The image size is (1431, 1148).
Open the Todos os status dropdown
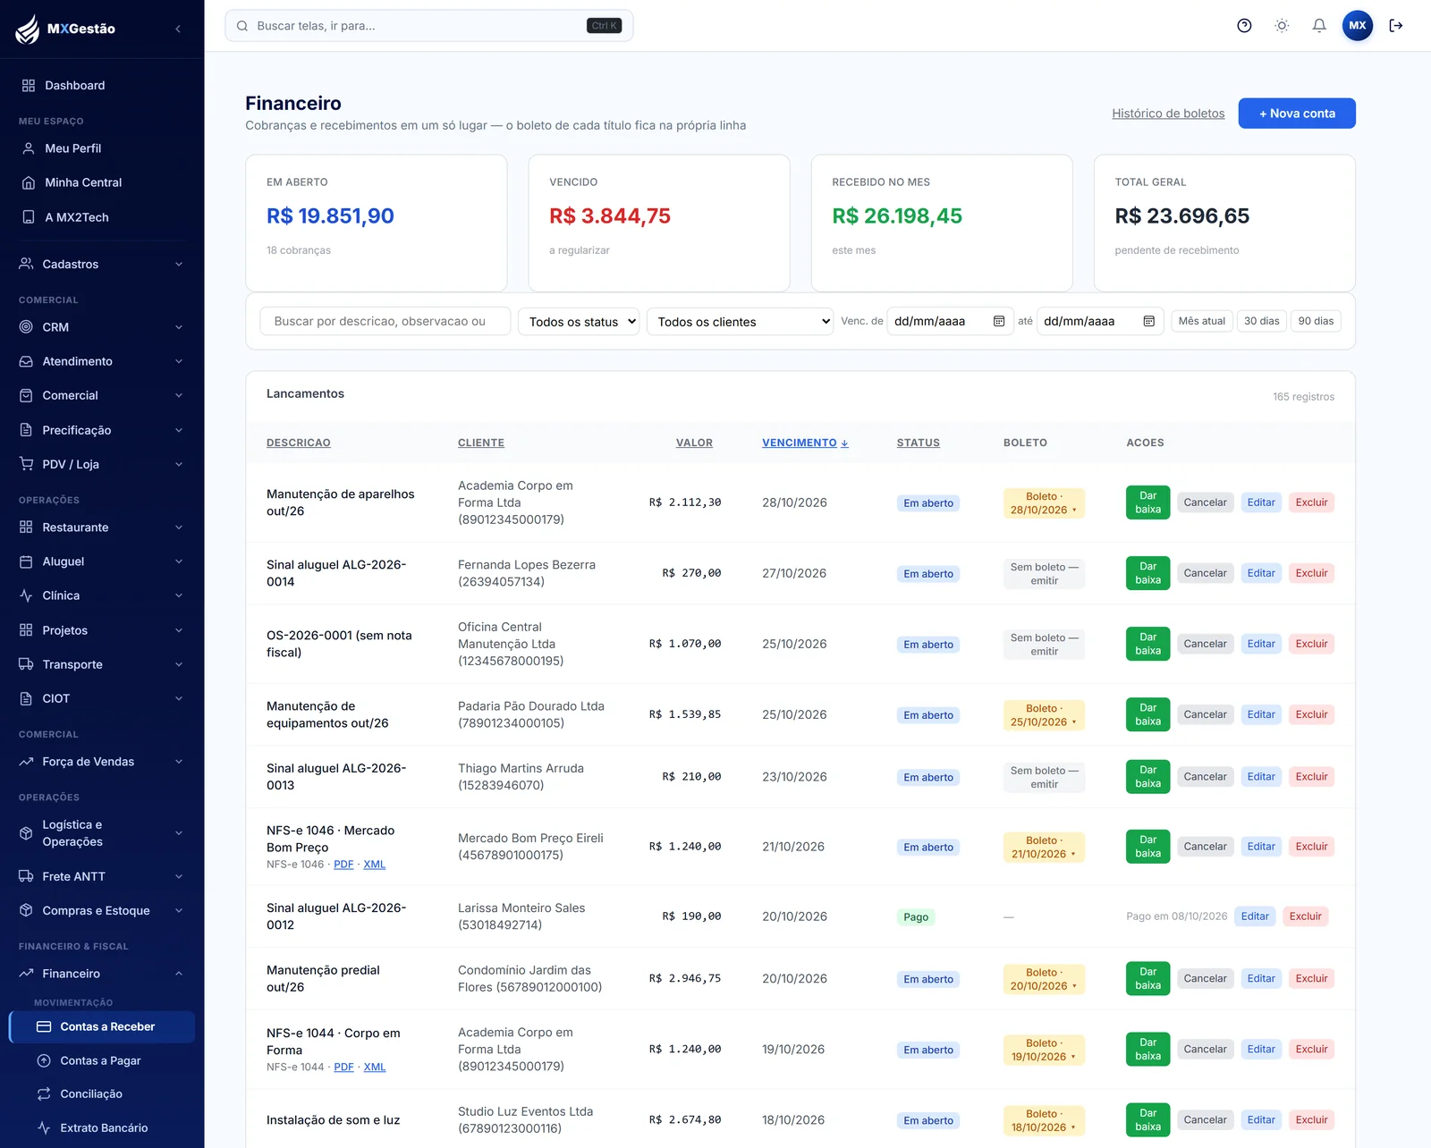[579, 321]
